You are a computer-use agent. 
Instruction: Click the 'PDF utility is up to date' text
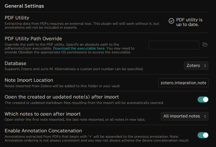[189, 22]
